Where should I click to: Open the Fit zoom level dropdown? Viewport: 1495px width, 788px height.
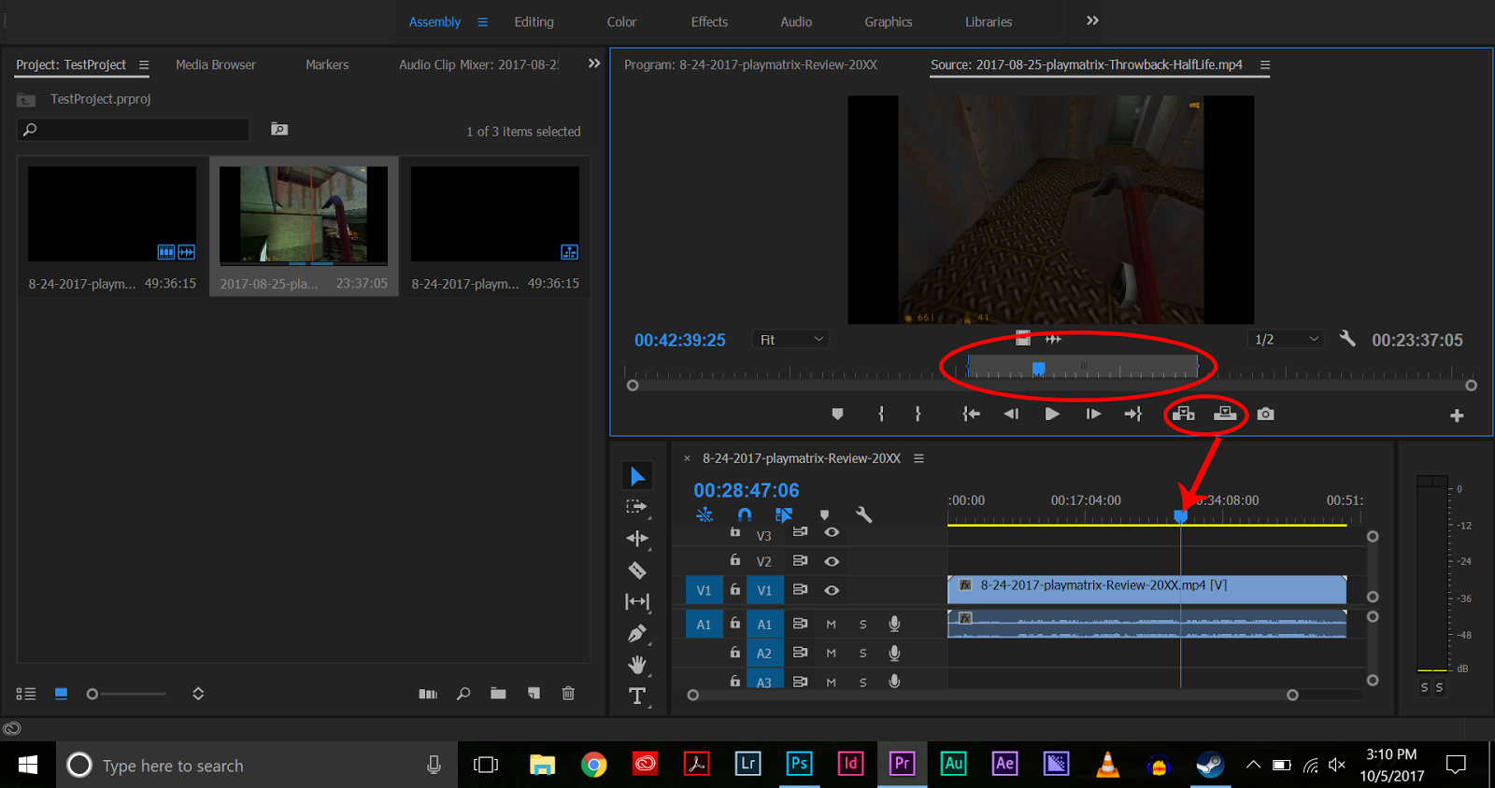pos(790,340)
